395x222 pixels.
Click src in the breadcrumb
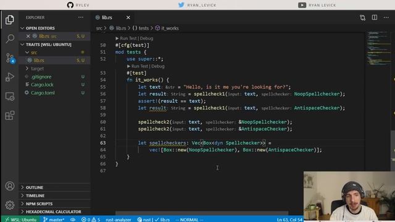coord(99,28)
